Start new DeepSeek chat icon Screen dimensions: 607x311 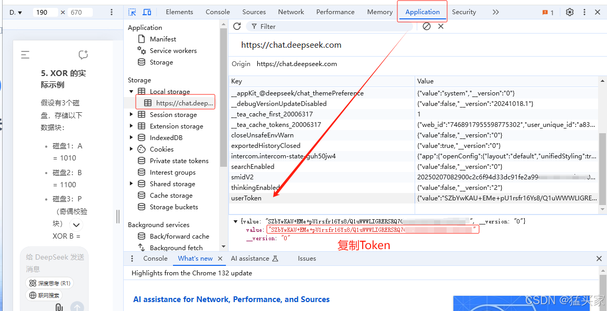83,55
